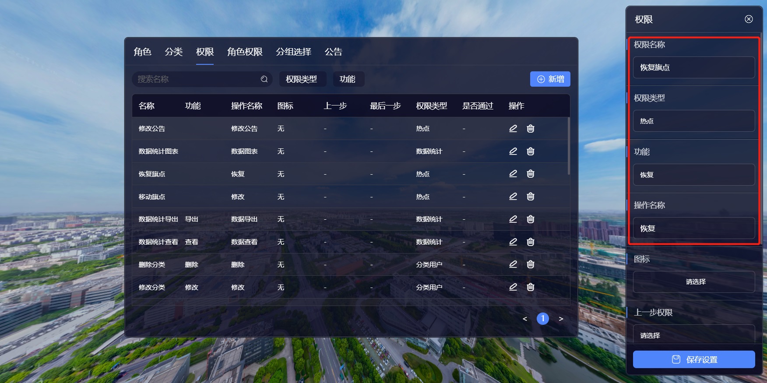Delete the 修改分类 row with trash icon

coord(531,287)
